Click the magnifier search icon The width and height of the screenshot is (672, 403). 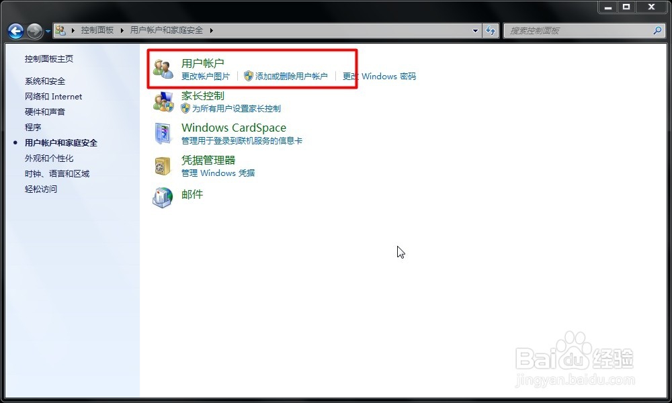point(657,30)
